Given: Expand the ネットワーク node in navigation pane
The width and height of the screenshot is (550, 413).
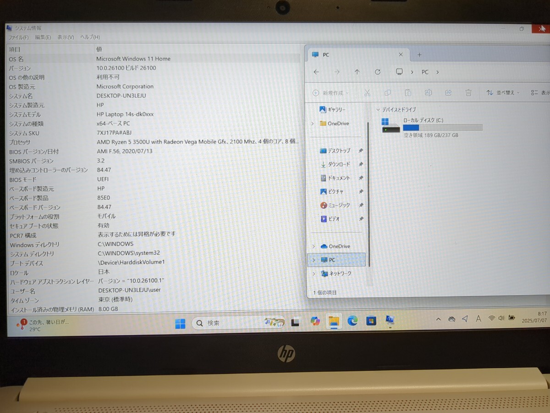Looking at the screenshot, I should [x=314, y=273].
